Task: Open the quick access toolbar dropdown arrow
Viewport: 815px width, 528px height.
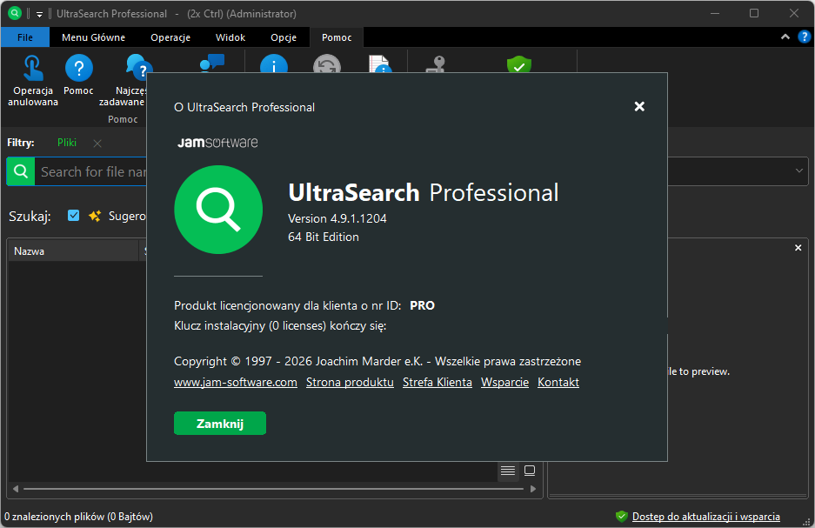Action: (39, 14)
